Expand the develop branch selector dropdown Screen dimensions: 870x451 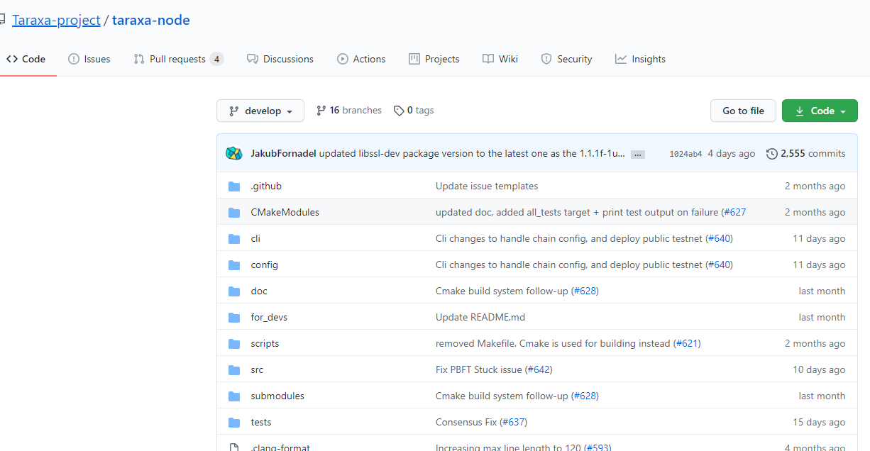click(x=260, y=111)
